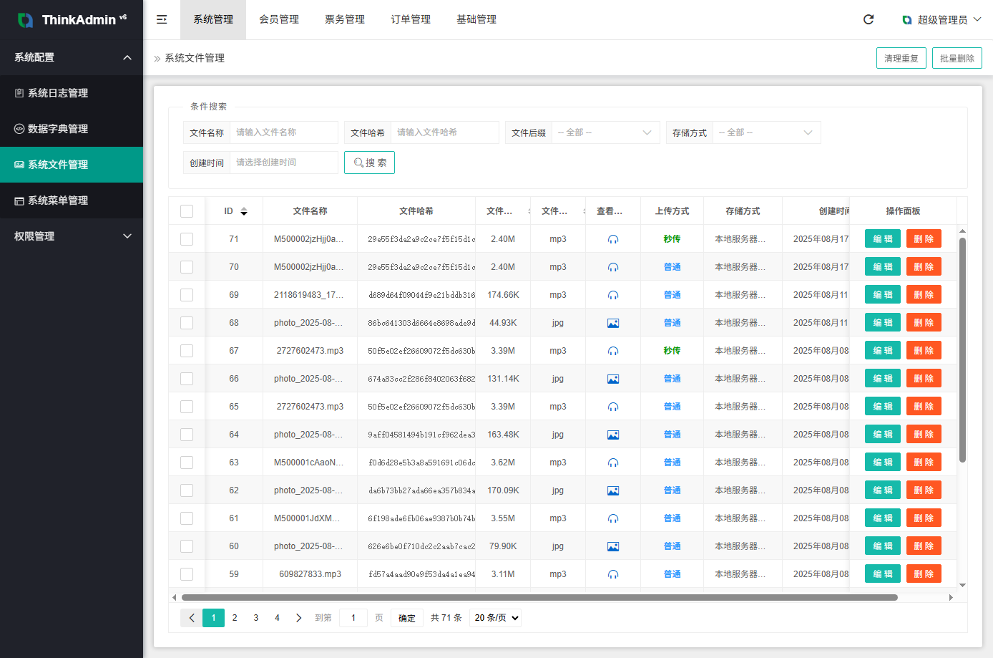
Task: Change the 20 条/页 page size dropdown
Action: (495, 618)
